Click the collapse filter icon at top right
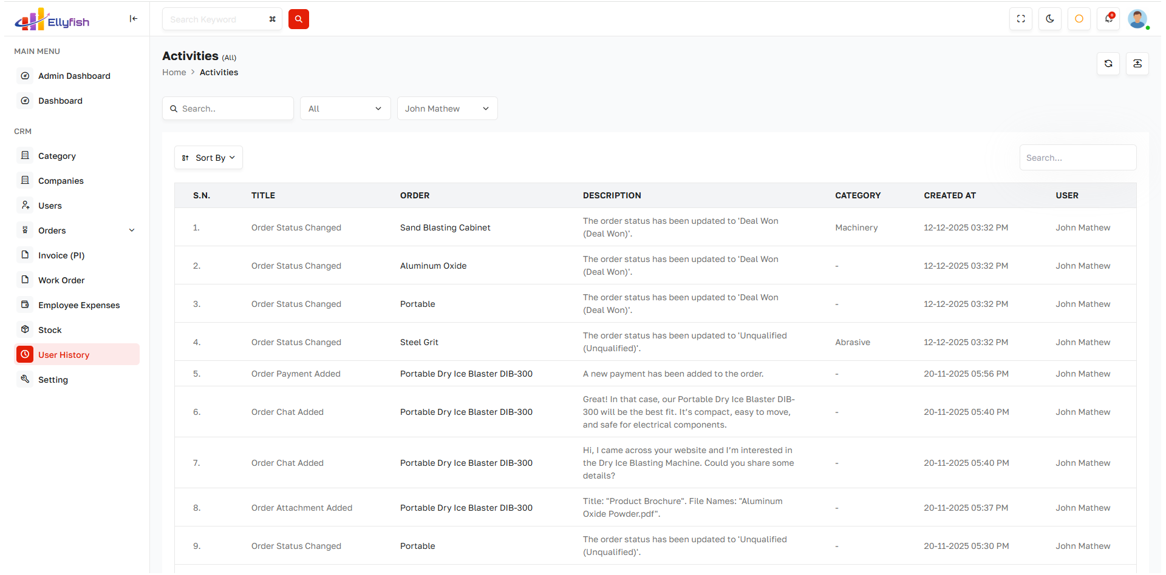This screenshot has height=575, width=1166. [1137, 64]
